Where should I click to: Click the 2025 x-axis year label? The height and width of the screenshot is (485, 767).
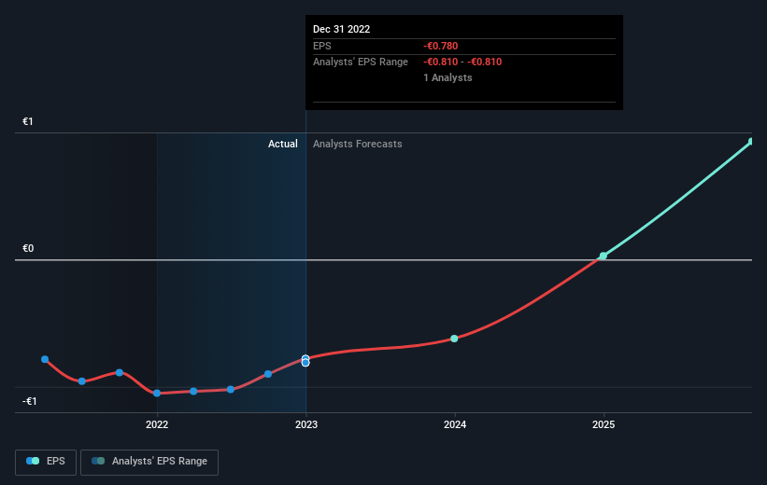click(x=604, y=424)
